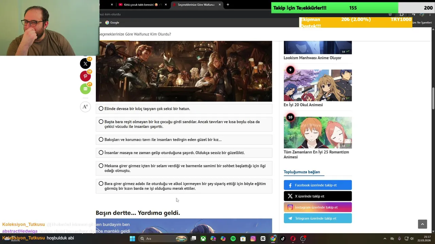Open TikTok from the taskbar
The width and height of the screenshot is (435, 244).
pyautogui.click(x=283, y=239)
